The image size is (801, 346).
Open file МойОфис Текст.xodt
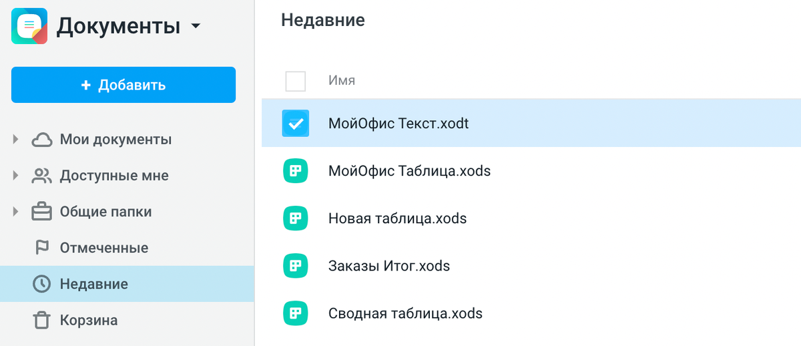click(x=398, y=124)
